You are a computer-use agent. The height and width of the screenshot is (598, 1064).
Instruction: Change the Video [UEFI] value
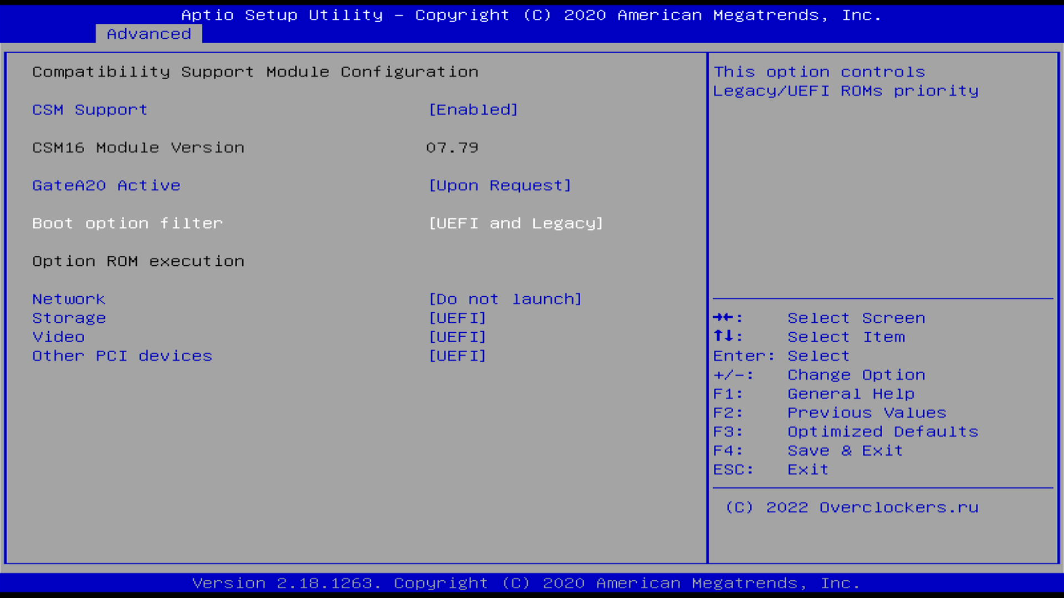(x=457, y=337)
